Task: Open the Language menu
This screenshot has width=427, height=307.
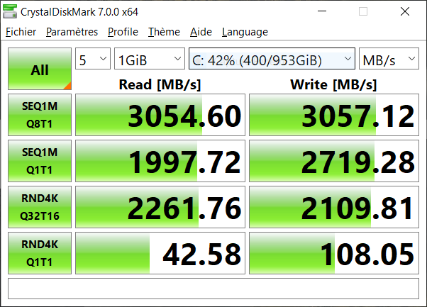Action: 245,32
